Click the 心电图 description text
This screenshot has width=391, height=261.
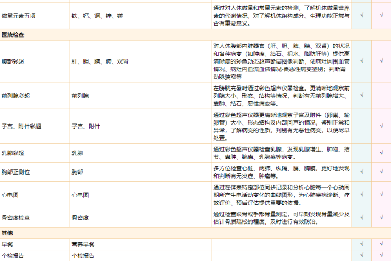pyautogui.click(x=282, y=195)
